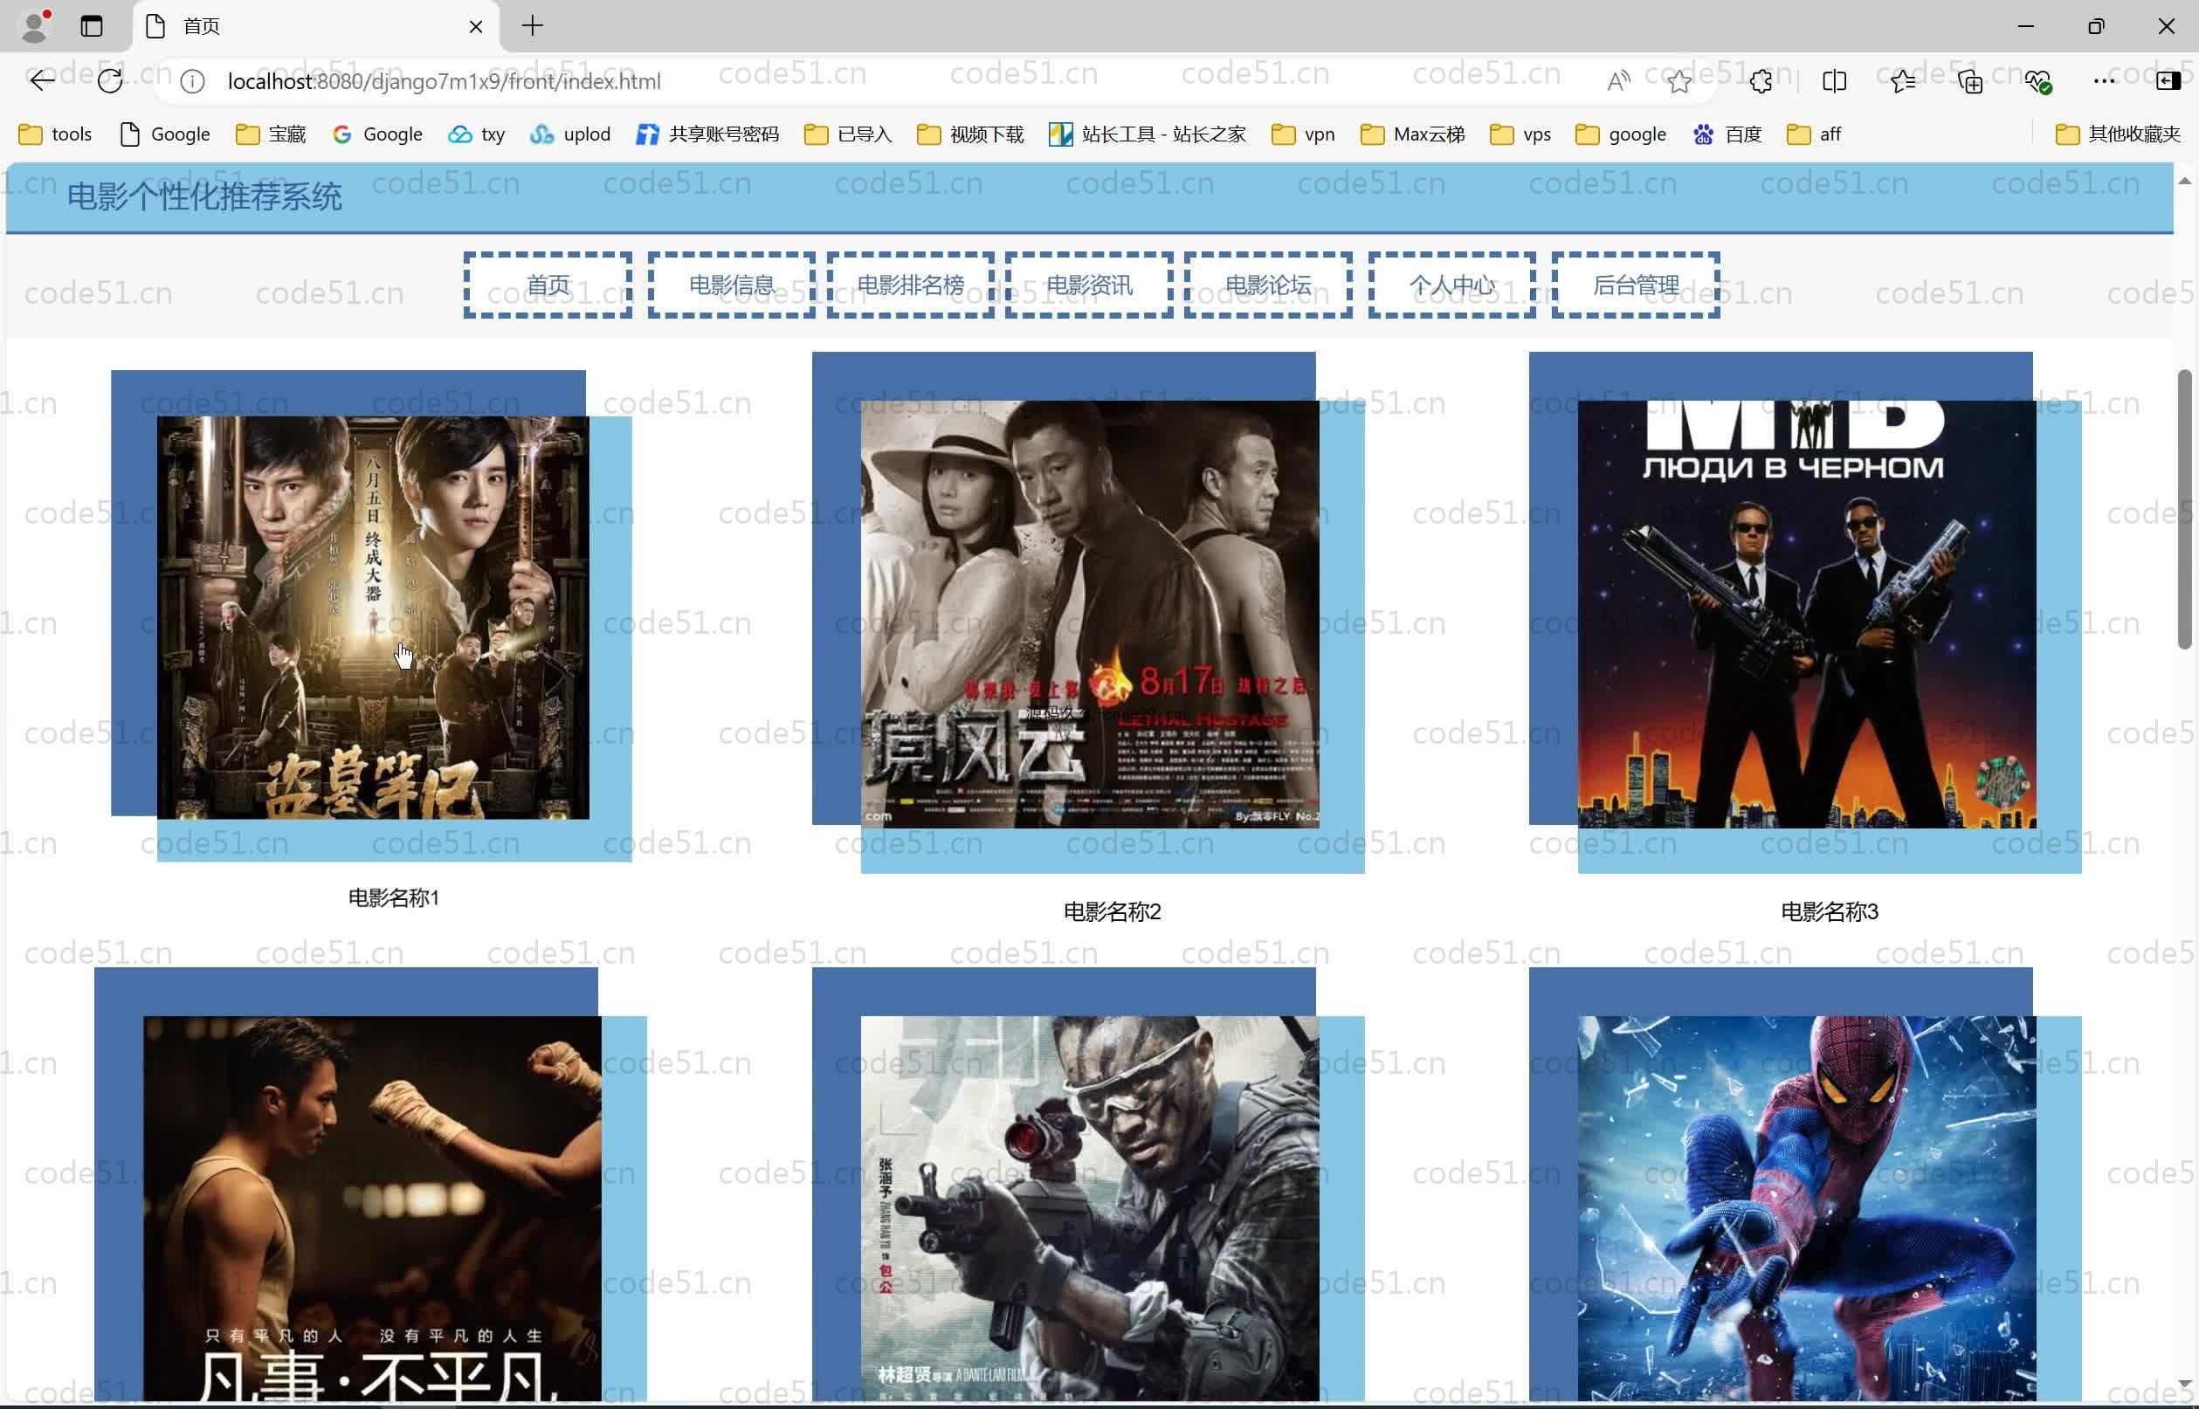
Task: Open the aff bookmark folder
Action: coord(1813,134)
